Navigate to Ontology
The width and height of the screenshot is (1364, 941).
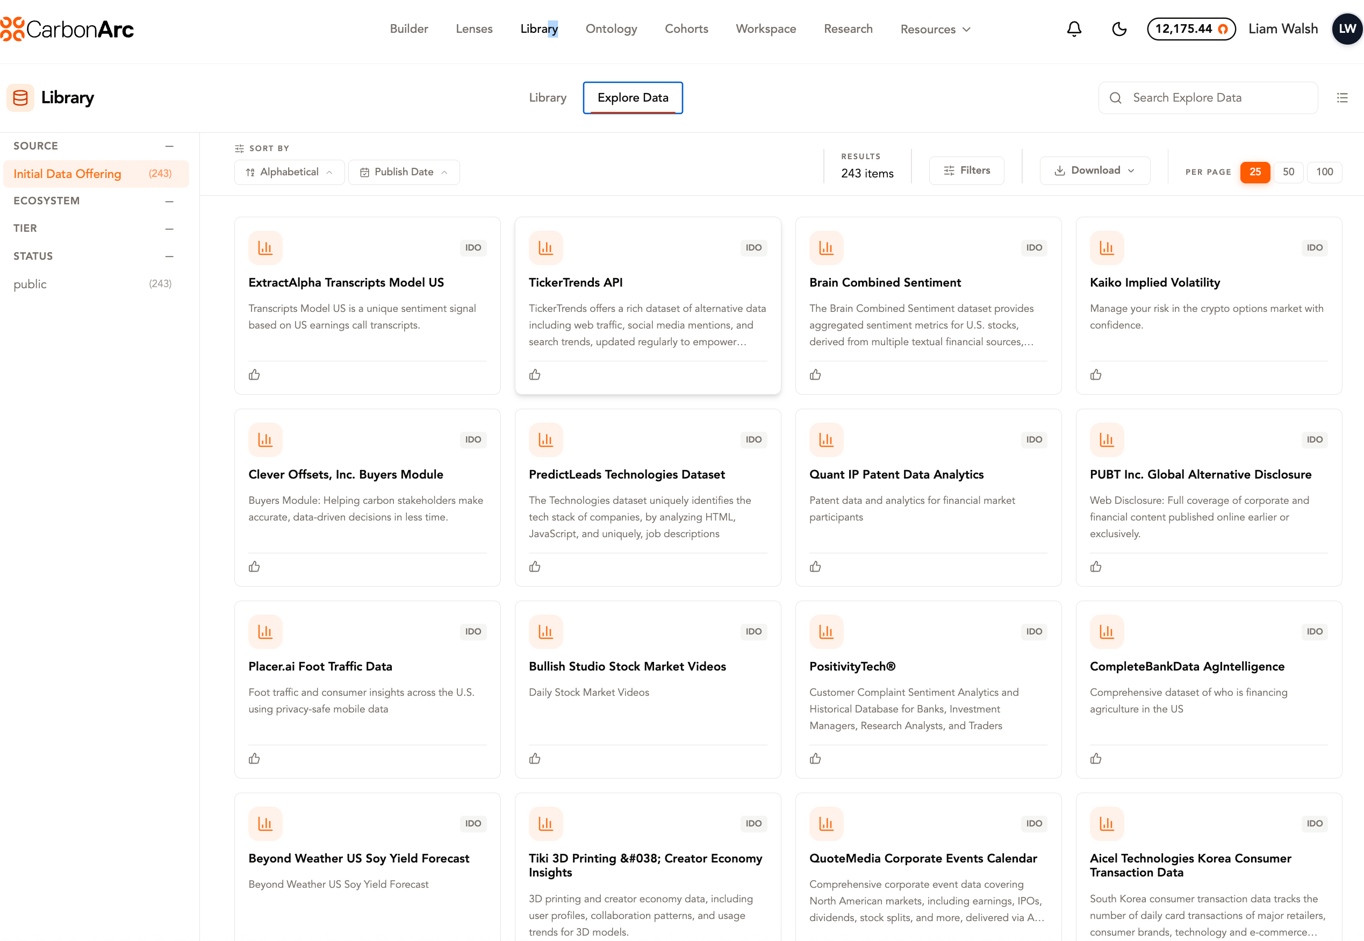tap(612, 29)
